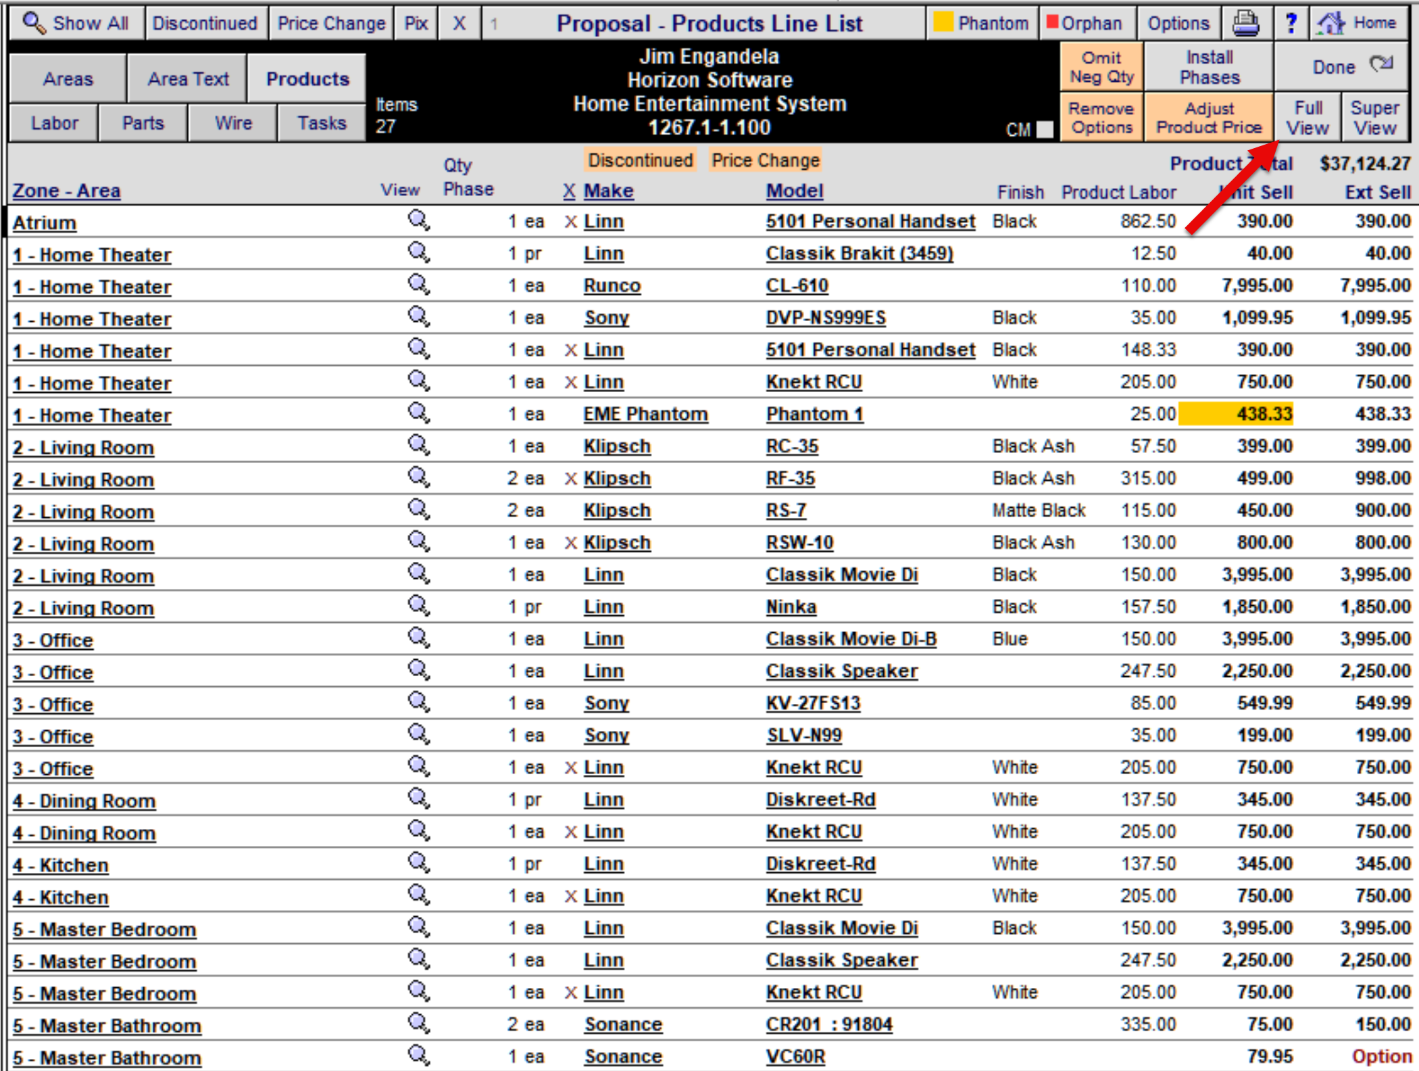Toggle Pix display button
1419x1071 pixels.
[x=416, y=23]
